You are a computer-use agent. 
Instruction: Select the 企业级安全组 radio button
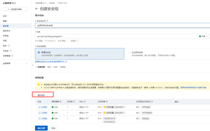(x=129, y=52)
